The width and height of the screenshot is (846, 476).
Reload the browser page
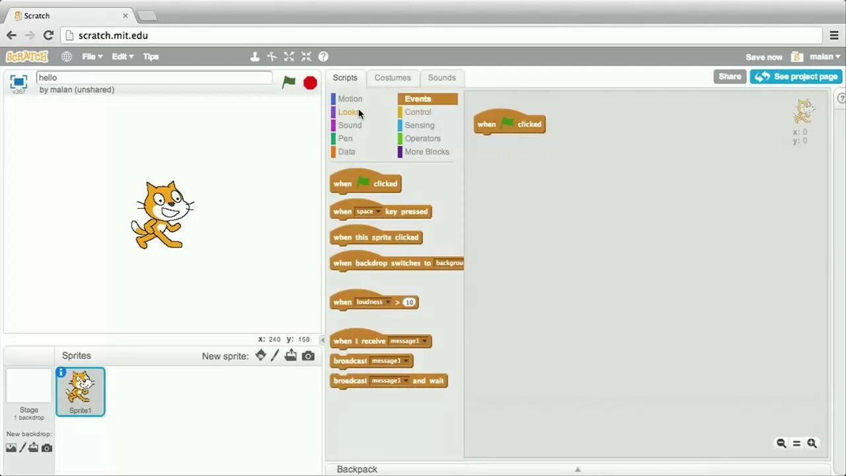coord(48,36)
